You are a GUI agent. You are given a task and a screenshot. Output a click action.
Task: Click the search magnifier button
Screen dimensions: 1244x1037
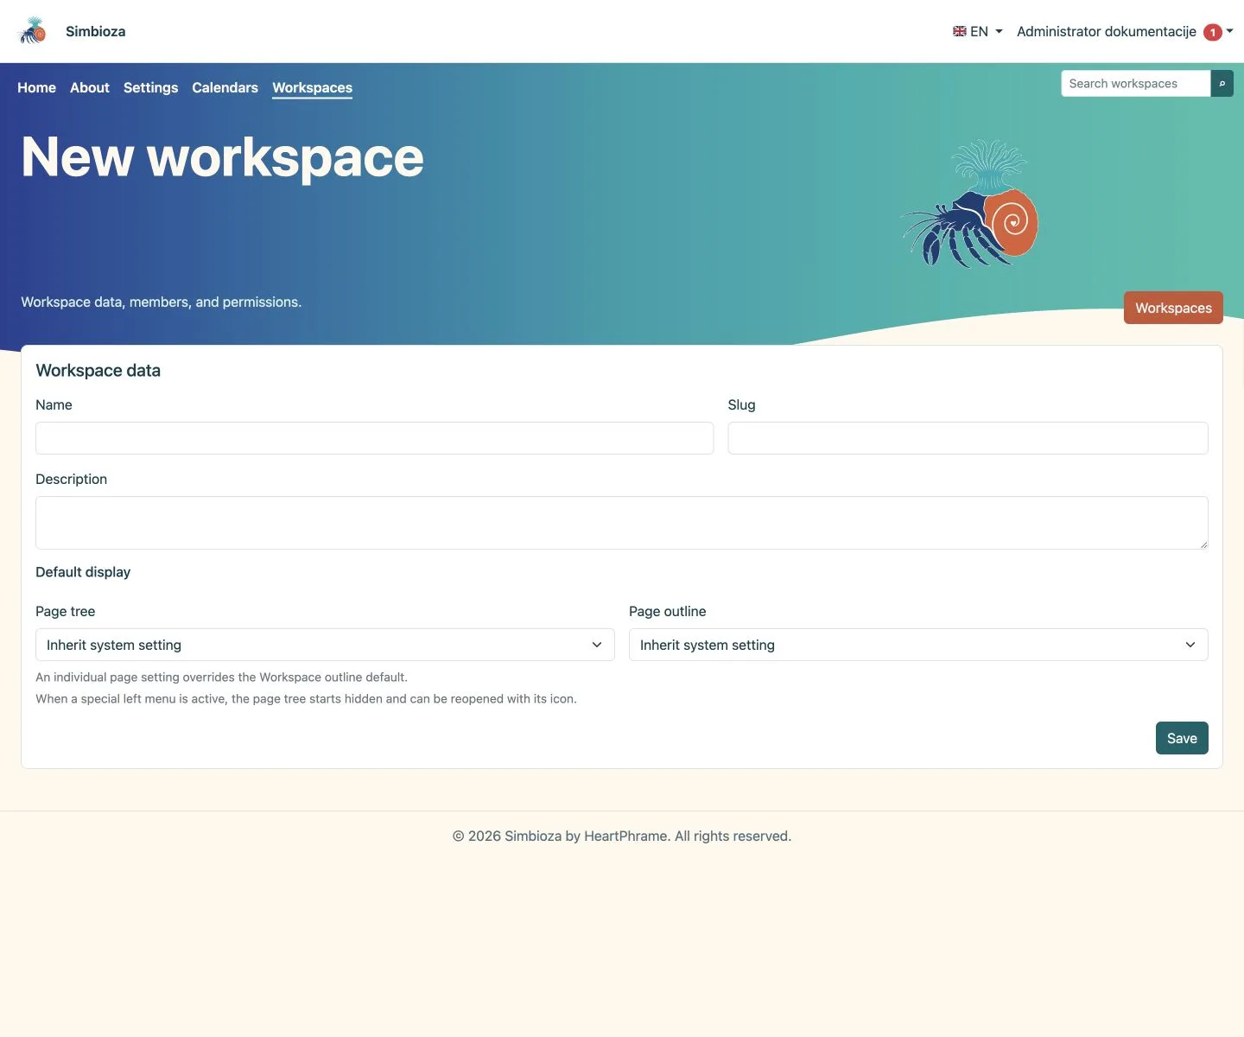pos(1222,84)
